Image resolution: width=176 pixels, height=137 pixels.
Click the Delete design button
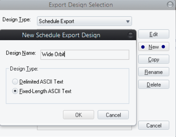(154, 85)
